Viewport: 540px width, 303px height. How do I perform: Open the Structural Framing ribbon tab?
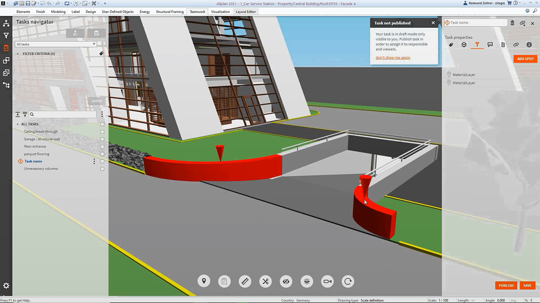point(170,12)
